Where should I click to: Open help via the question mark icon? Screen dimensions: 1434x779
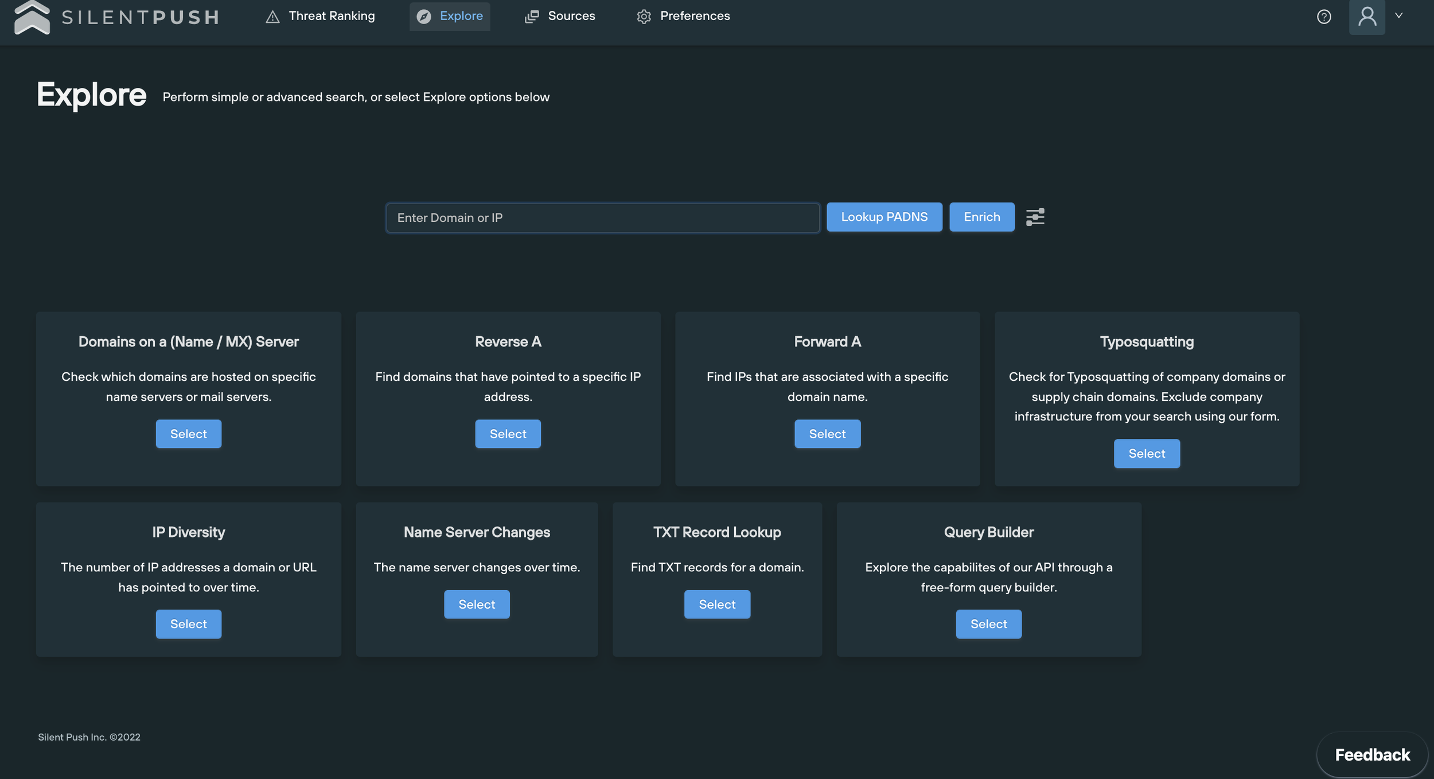[x=1324, y=17]
